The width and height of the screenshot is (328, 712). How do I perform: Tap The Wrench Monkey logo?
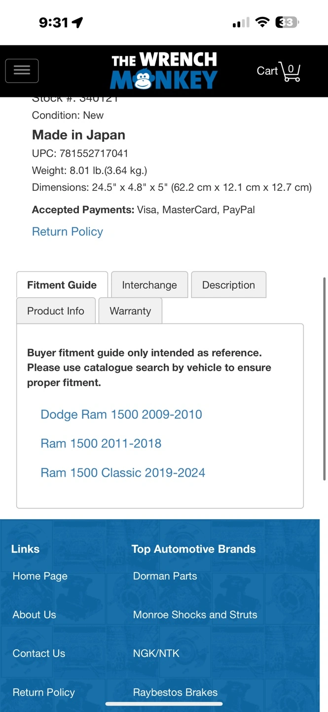(164, 71)
